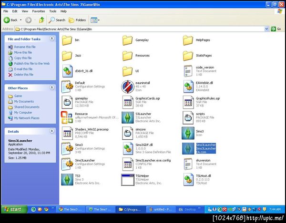This screenshot has height=223, width=286.
Task: Open the Help menu
Action: (63, 11)
